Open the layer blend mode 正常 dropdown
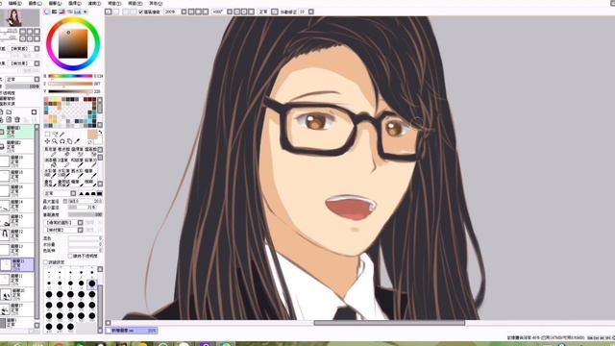Screen dimensions: 615x346 (22, 79)
